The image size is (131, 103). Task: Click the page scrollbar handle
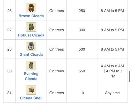(130, 77)
